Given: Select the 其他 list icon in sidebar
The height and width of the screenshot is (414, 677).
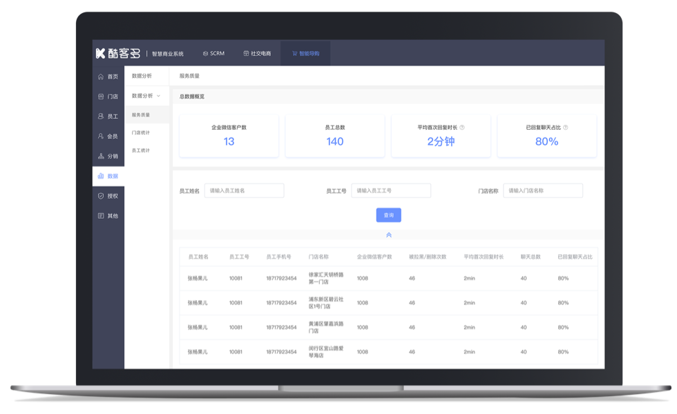Looking at the screenshot, I should point(101,215).
